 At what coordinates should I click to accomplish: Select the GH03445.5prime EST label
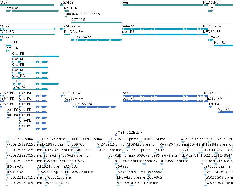coord(51,139)
